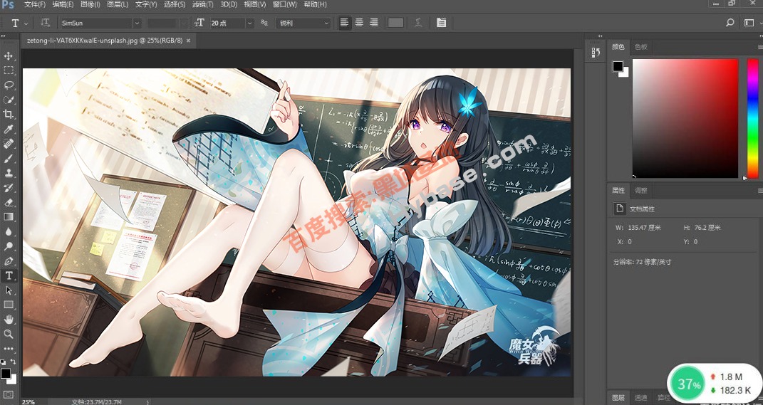Viewport: 763px width, 405px height.
Task: Switch to the 调整 tab
Action: (x=641, y=191)
